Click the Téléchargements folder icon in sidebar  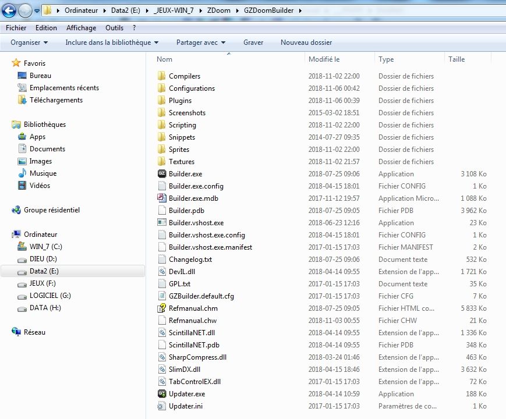(x=22, y=100)
